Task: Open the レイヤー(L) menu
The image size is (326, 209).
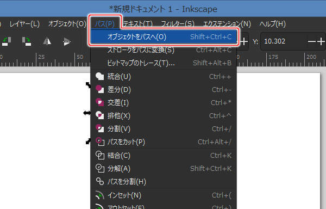Action: (x=24, y=24)
